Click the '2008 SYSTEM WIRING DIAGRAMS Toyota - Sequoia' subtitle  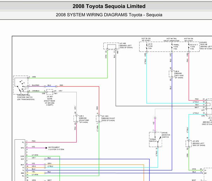[109, 15]
